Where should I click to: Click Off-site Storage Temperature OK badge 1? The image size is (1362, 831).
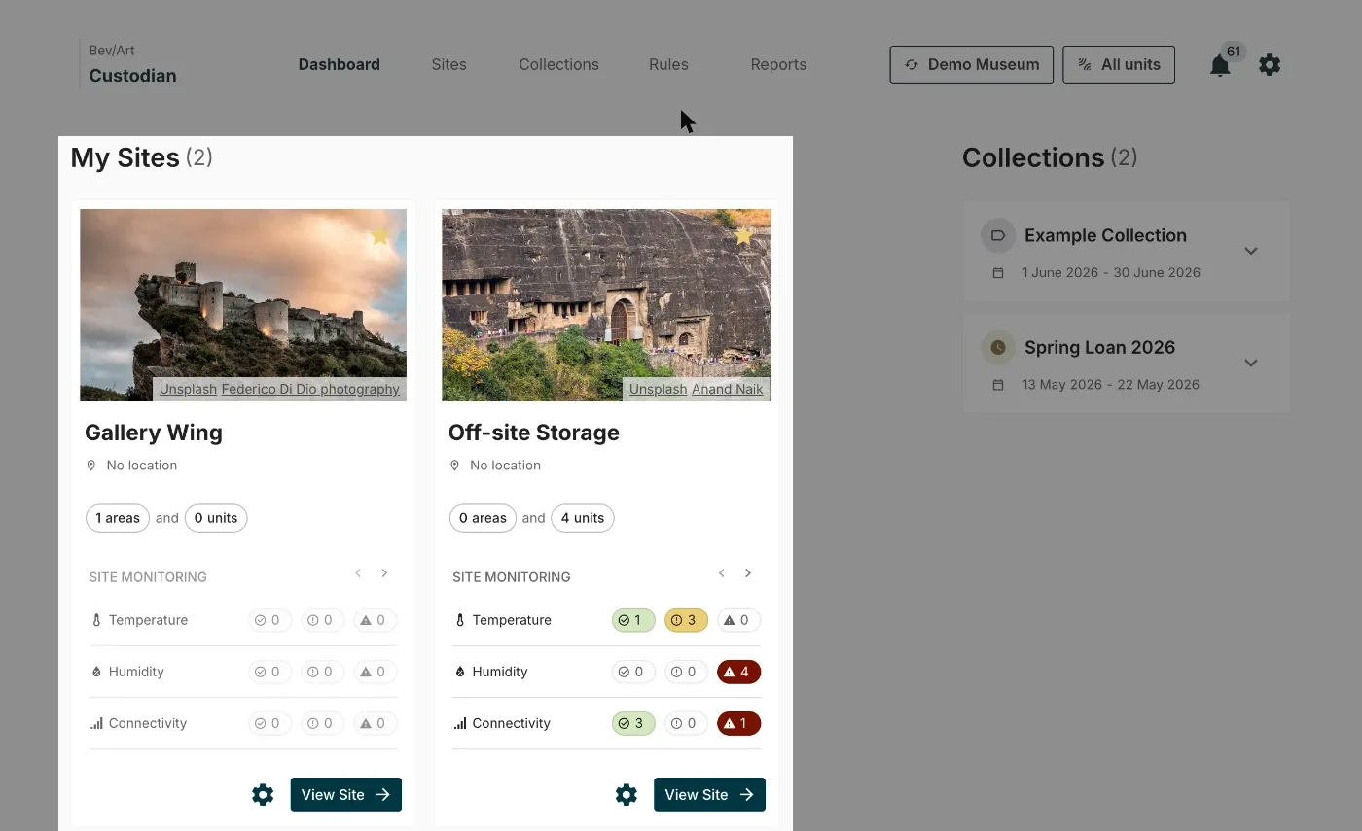[633, 620]
